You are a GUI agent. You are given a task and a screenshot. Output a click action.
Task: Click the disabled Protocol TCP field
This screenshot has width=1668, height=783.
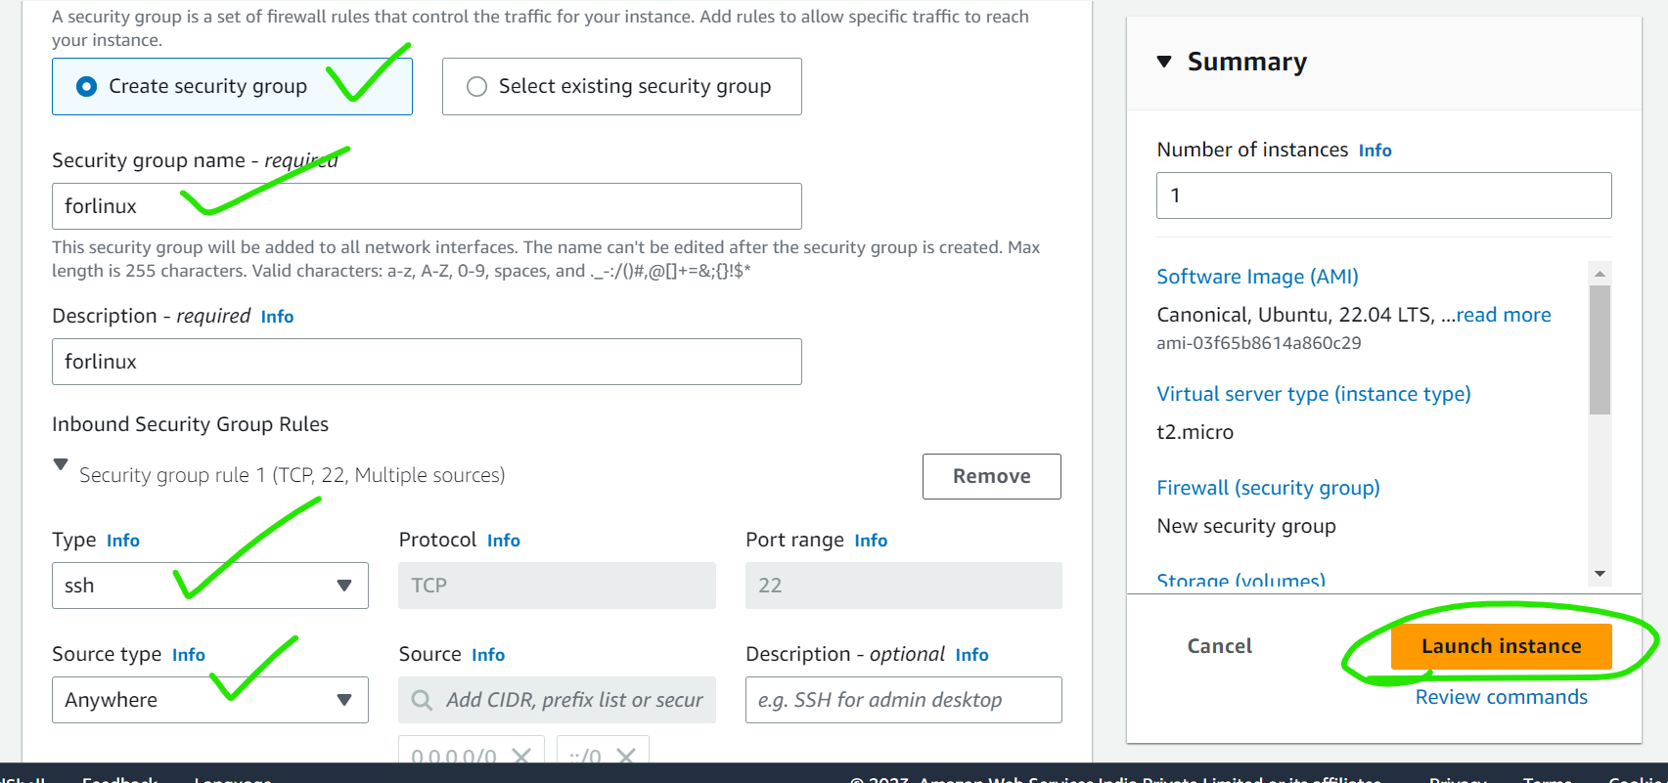[558, 586]
